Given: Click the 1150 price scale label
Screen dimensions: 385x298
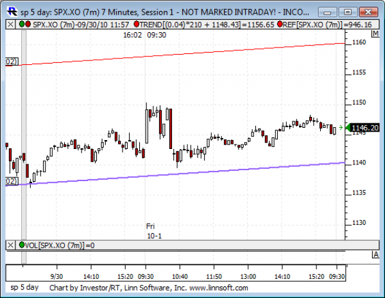Looking at the screenshot, I should pos(359,102).
